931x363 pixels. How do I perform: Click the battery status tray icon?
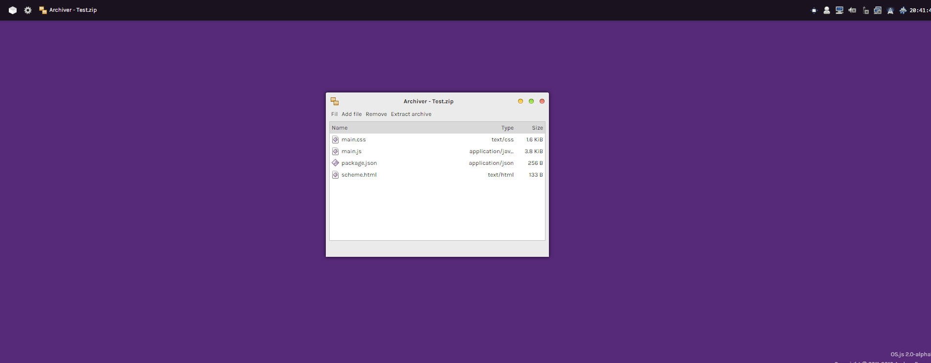865,10
